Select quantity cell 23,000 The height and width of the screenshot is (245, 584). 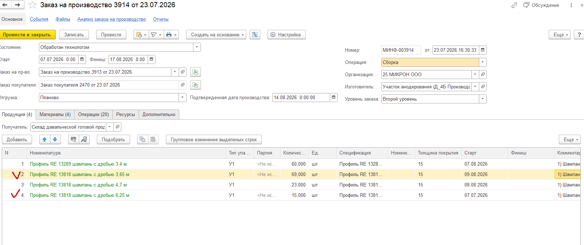click(x=295, y=185)
